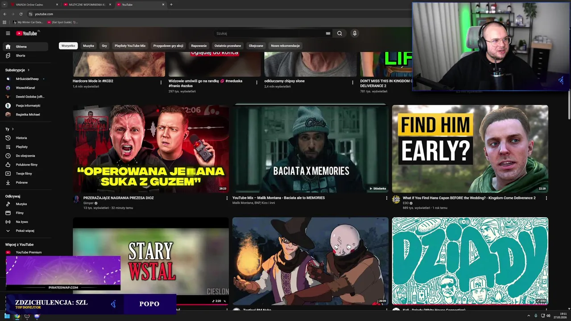Switch to VAVADA Online Casino tab
Image resolution: width=571 pixels, height=321 pixels.
35,4
